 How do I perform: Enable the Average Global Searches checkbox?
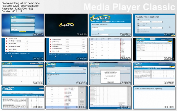(x=138, y=23)
